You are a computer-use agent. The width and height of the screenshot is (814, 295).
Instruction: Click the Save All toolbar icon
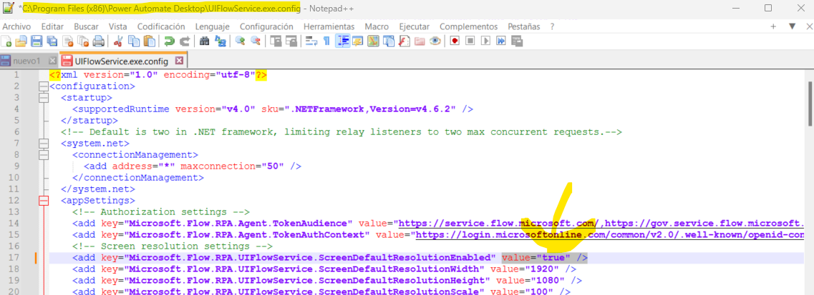point(52,41)
